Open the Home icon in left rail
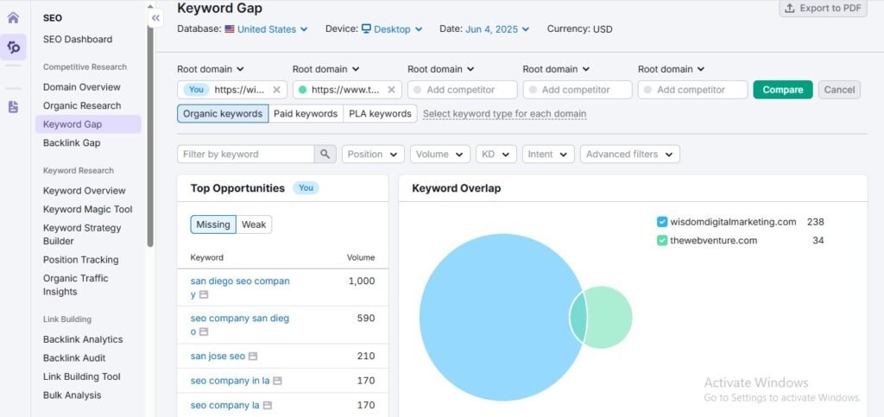This screenshot has width=884, height=417. 13,17
